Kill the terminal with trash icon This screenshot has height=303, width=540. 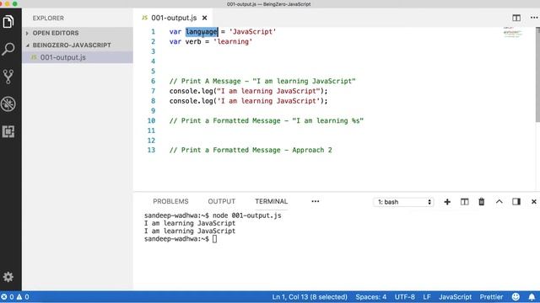[x=482, y=202]
